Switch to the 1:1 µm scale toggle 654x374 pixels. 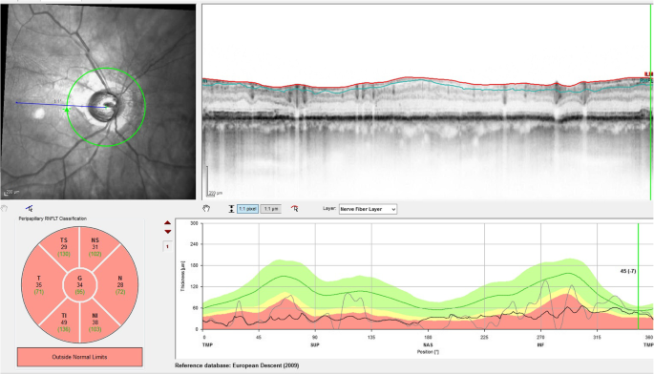pos(271,209)
